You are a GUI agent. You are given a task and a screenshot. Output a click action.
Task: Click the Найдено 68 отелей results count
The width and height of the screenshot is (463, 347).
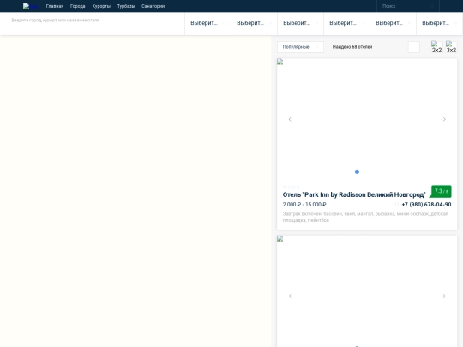click(352, 47)
